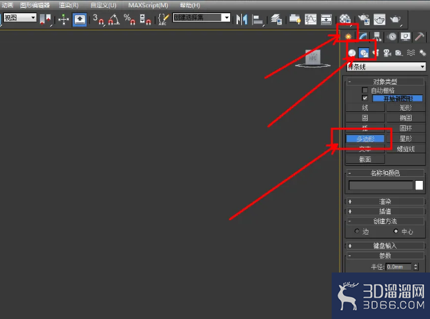Viewport: 430px width, 319px height.
Task: Open the 创建选择集 dropdown
Action: click(x=201, y=18)
